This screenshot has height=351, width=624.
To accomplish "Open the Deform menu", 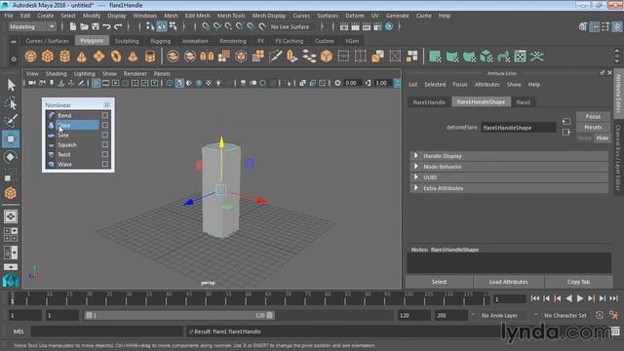I will [355, 16].
